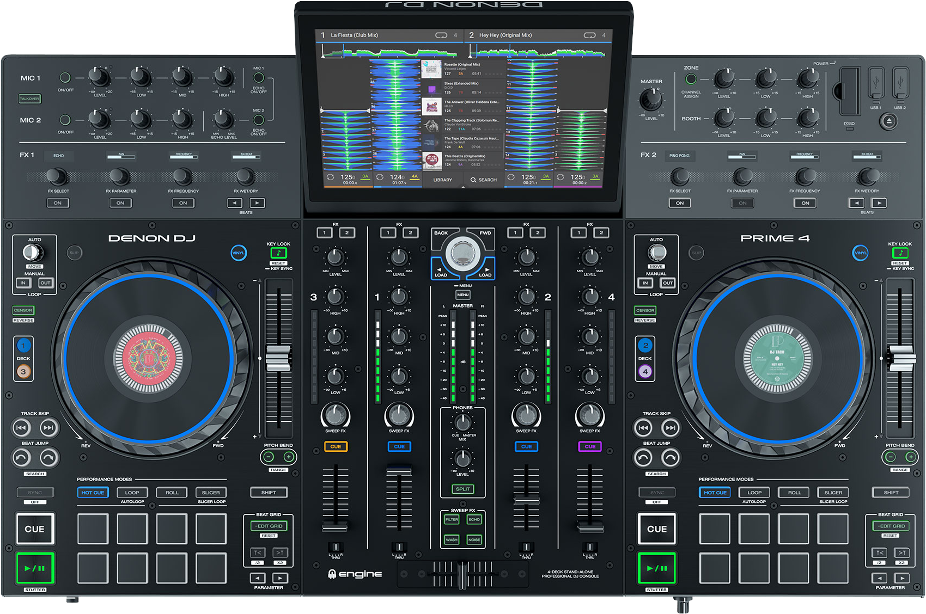Toggle the FX1 Select ON switch
This screenshot has height=614, width=926.
point(58,203)
